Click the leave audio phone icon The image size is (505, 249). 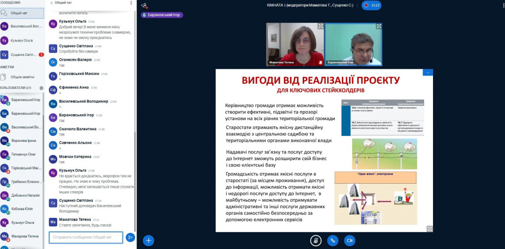333,241
